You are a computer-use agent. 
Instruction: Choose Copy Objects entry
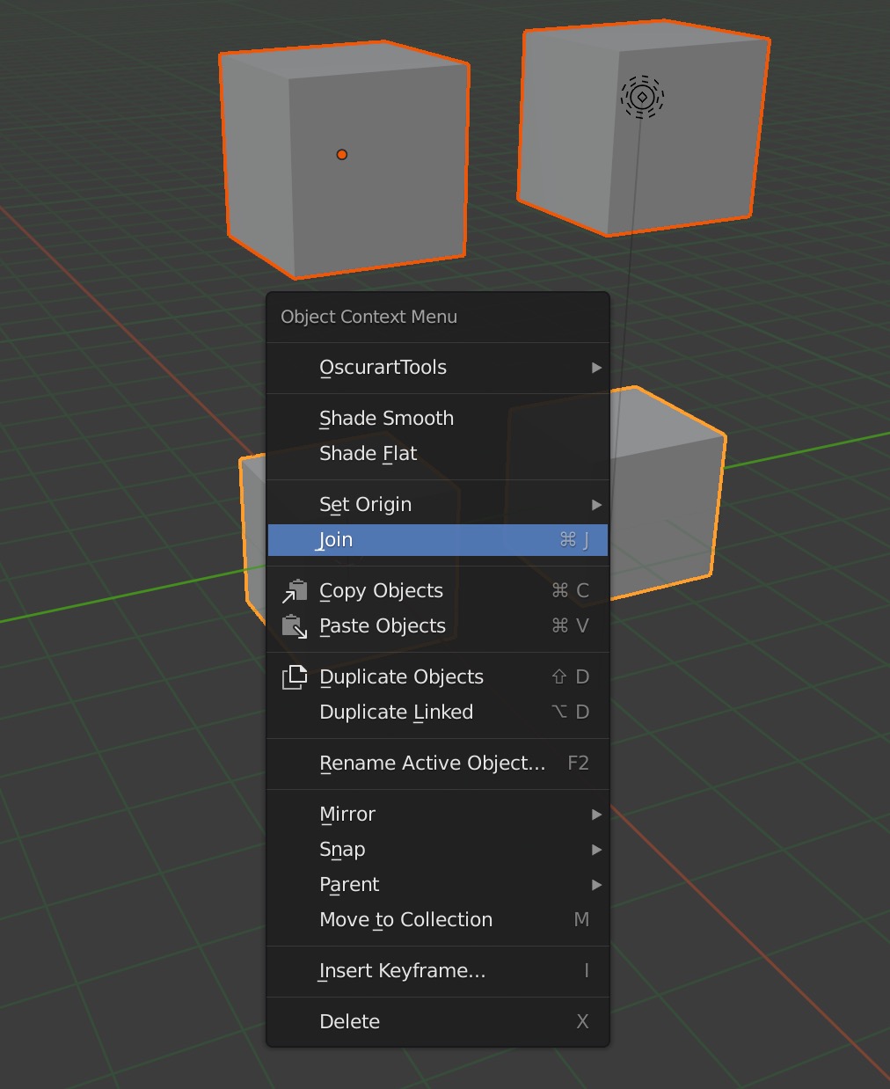tap(437, 591)
